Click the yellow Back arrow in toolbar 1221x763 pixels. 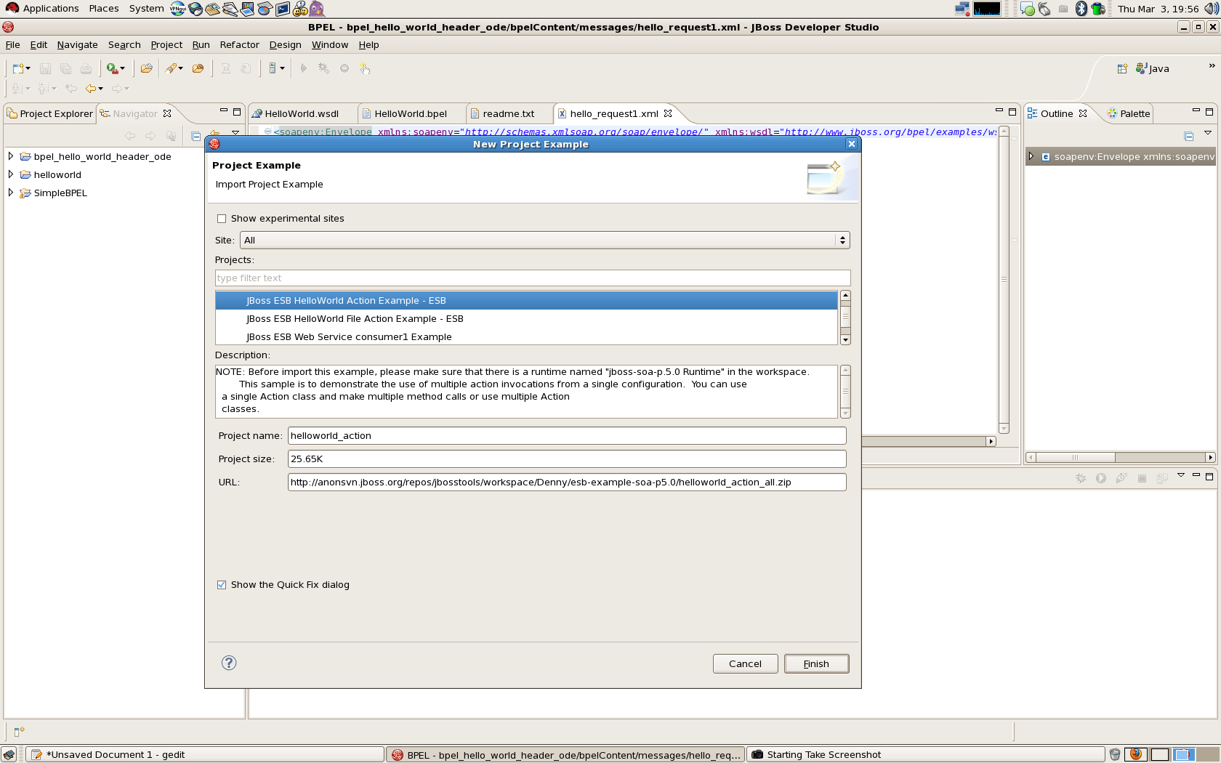coord(91,89)
